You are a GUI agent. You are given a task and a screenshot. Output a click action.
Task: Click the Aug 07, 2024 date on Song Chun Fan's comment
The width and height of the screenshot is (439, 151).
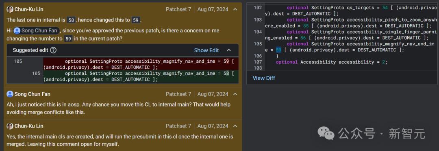pos(213,94)
